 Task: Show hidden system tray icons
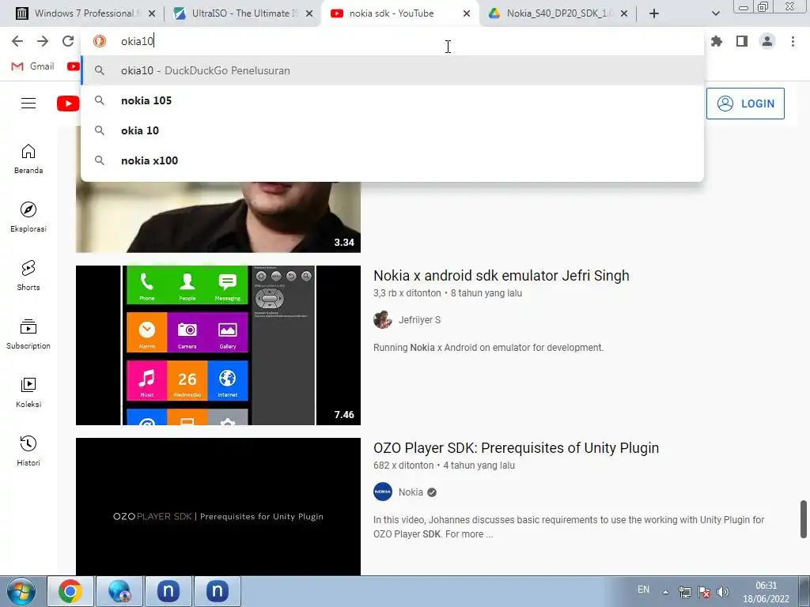pos(665,592)
